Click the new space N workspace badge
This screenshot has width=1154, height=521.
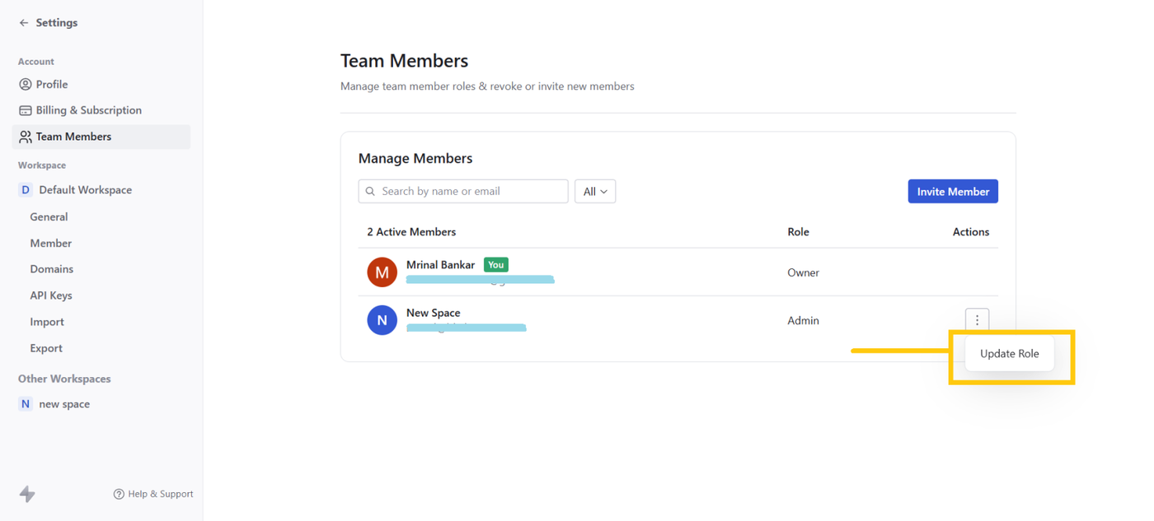[26, 404]
